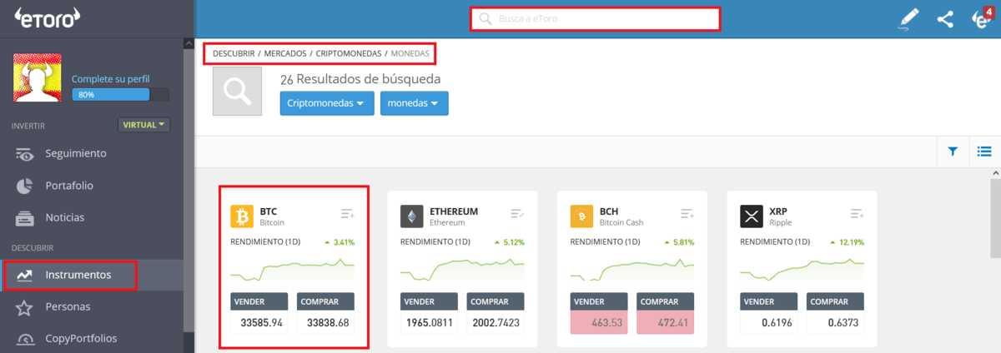Click the Noticias newspaper icon
The height and width of the screenshot is (353, 1001).
click(x=25, y=217)
